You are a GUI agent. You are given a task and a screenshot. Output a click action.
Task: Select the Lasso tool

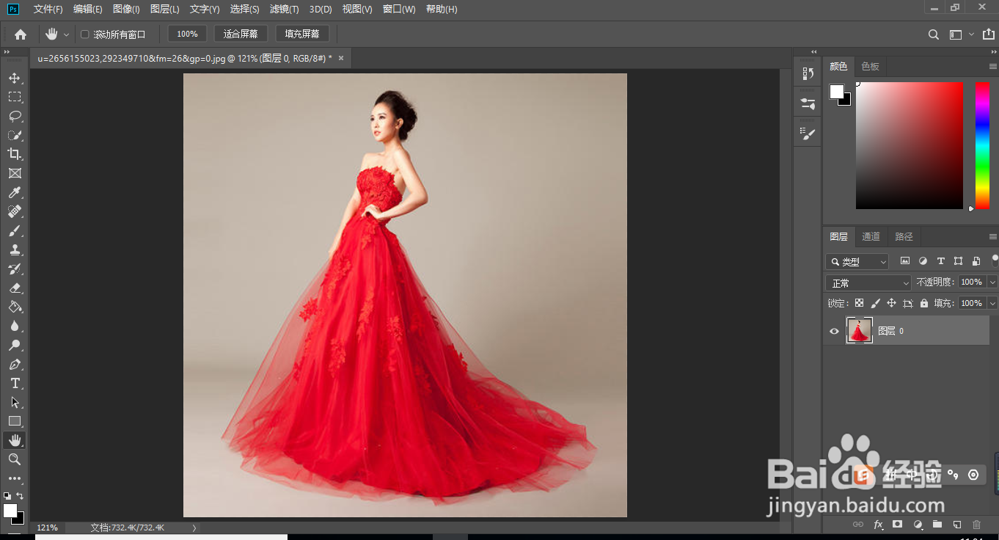click(x=15, y=116)
